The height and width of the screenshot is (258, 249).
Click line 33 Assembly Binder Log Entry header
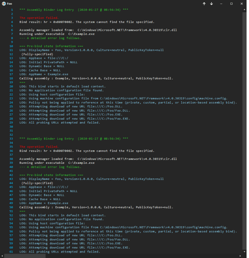coord(74,139)
